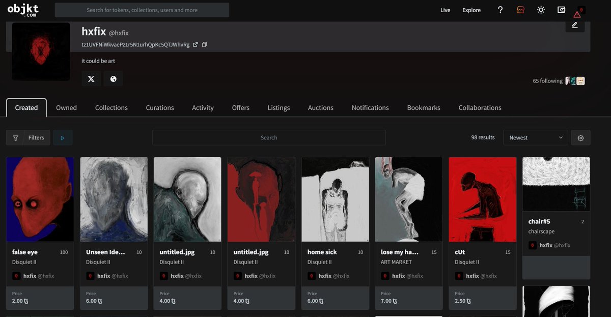611x317 pixels.
Task: Open the wallet icon in the header
Action: [561, 10]
